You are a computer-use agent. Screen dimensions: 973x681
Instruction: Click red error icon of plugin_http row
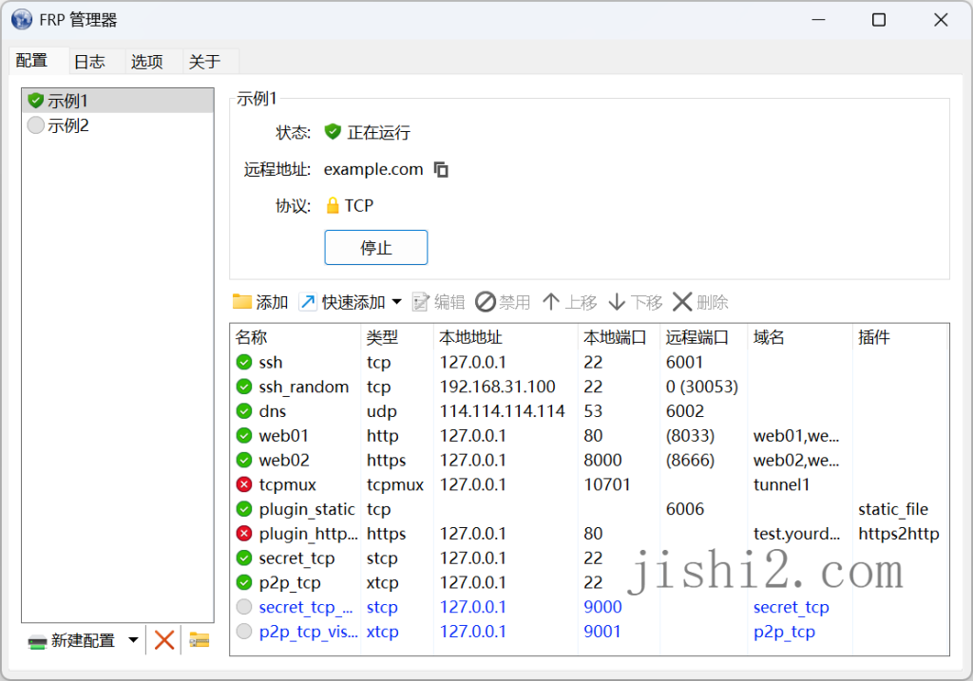pyautogui.click(x=244, y=534)
